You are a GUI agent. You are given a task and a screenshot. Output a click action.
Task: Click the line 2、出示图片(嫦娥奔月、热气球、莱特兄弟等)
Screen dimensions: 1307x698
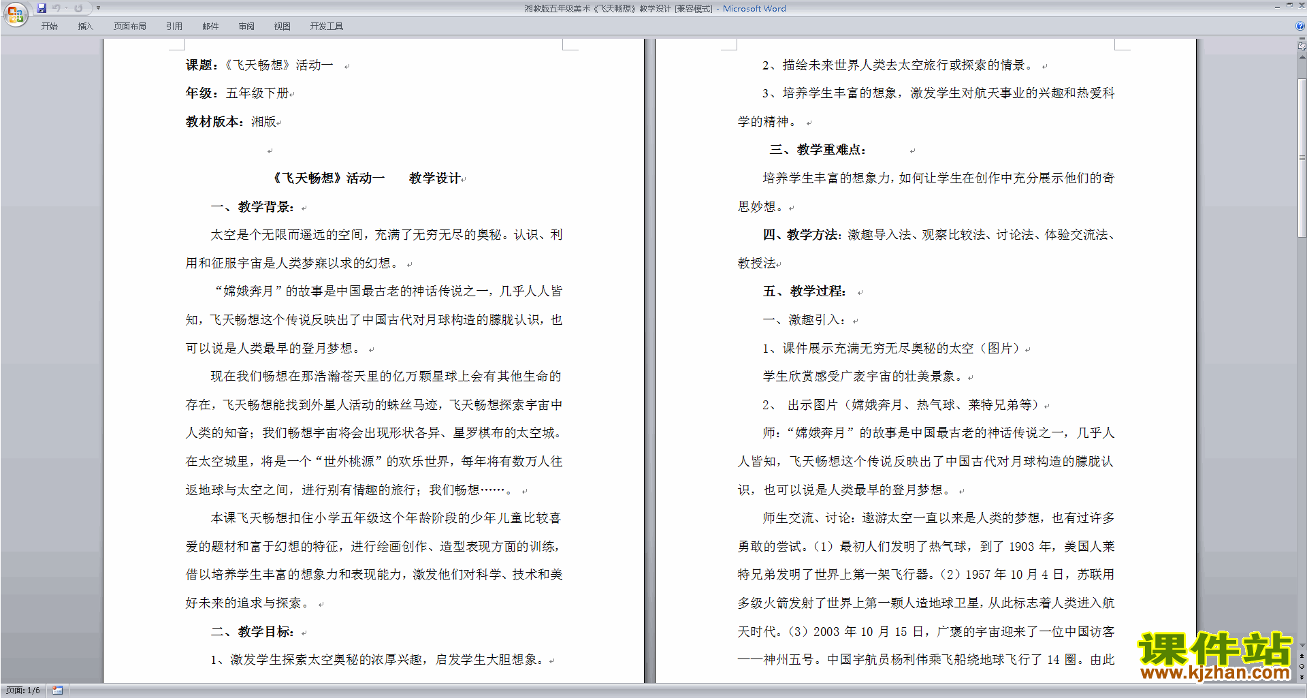pyautogui.click(x=902, y=405)
